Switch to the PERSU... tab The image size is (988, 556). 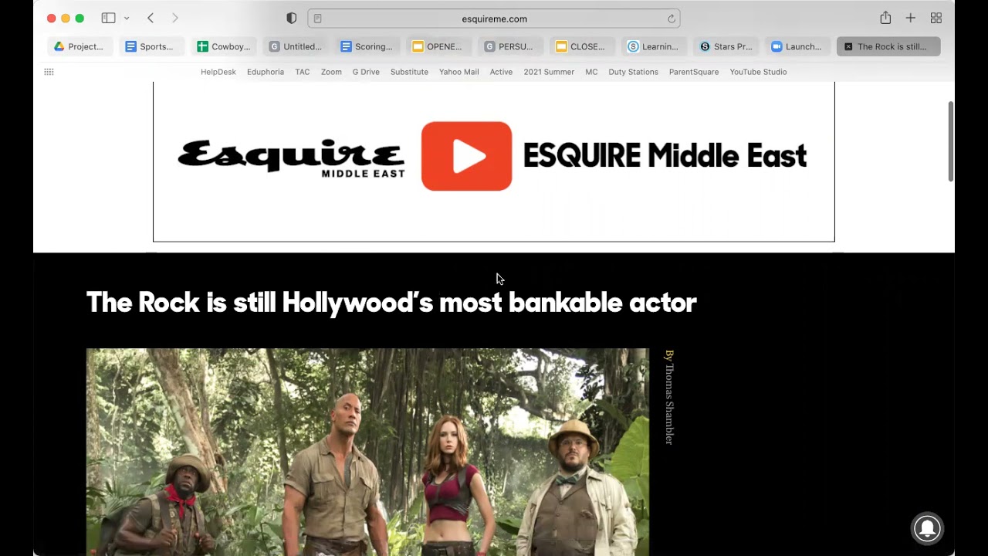tap(510, 46)
